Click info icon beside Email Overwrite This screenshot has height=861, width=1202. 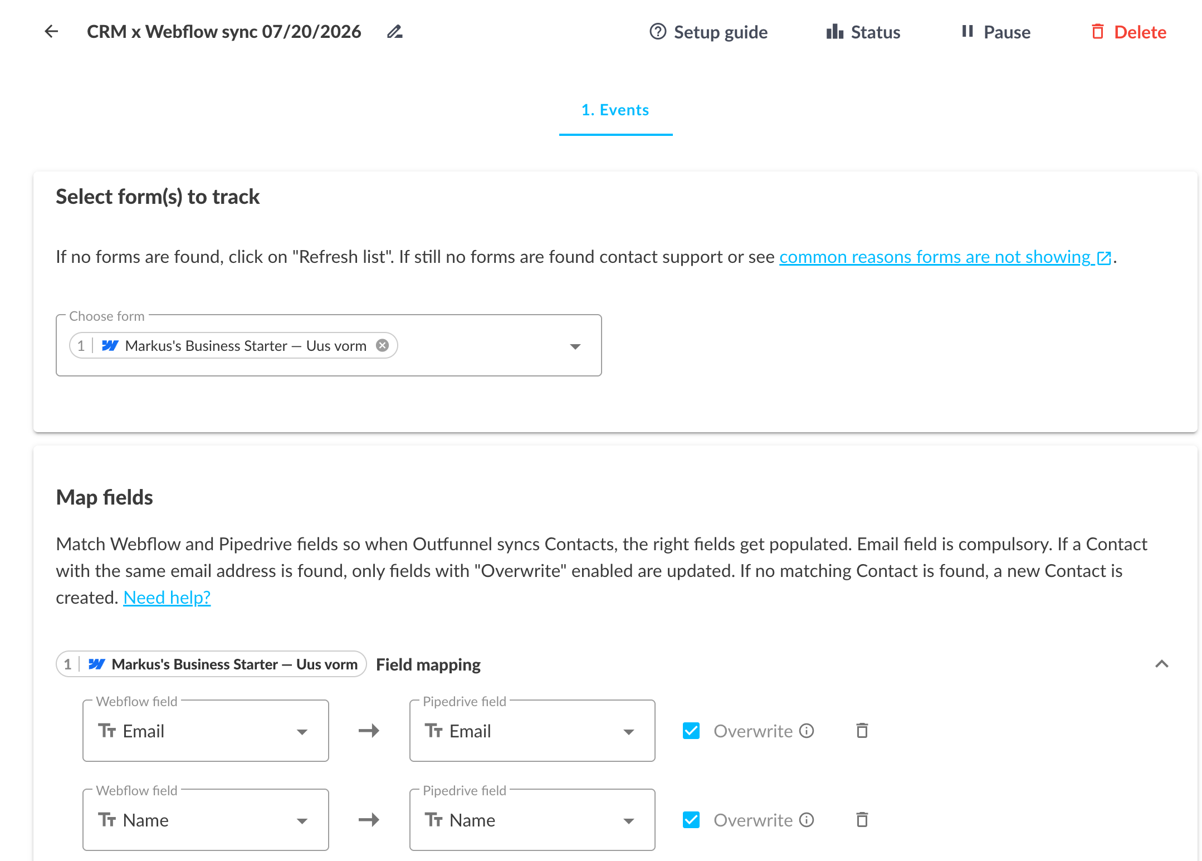[807, 731]
